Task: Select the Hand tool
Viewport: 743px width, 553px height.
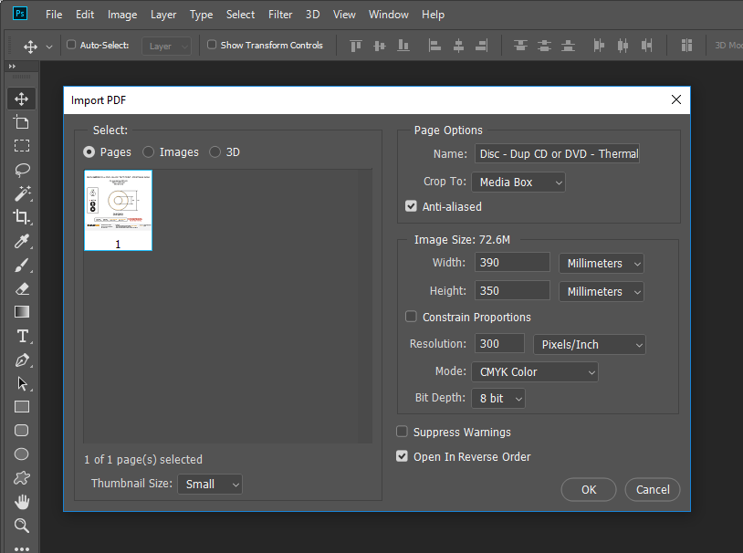Action: point(21,502)
